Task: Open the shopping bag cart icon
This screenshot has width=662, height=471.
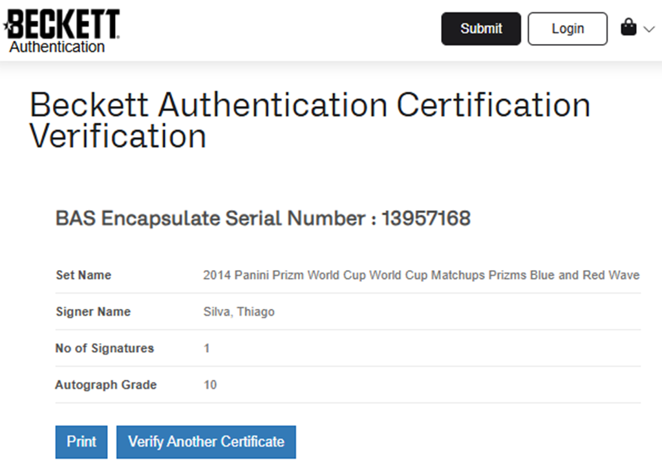Action: point(628,28)
